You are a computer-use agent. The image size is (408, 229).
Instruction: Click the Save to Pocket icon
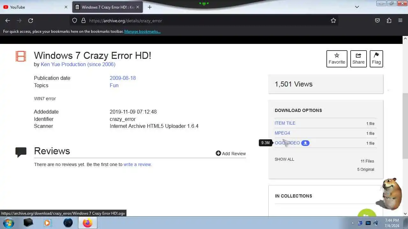[377, 21]
